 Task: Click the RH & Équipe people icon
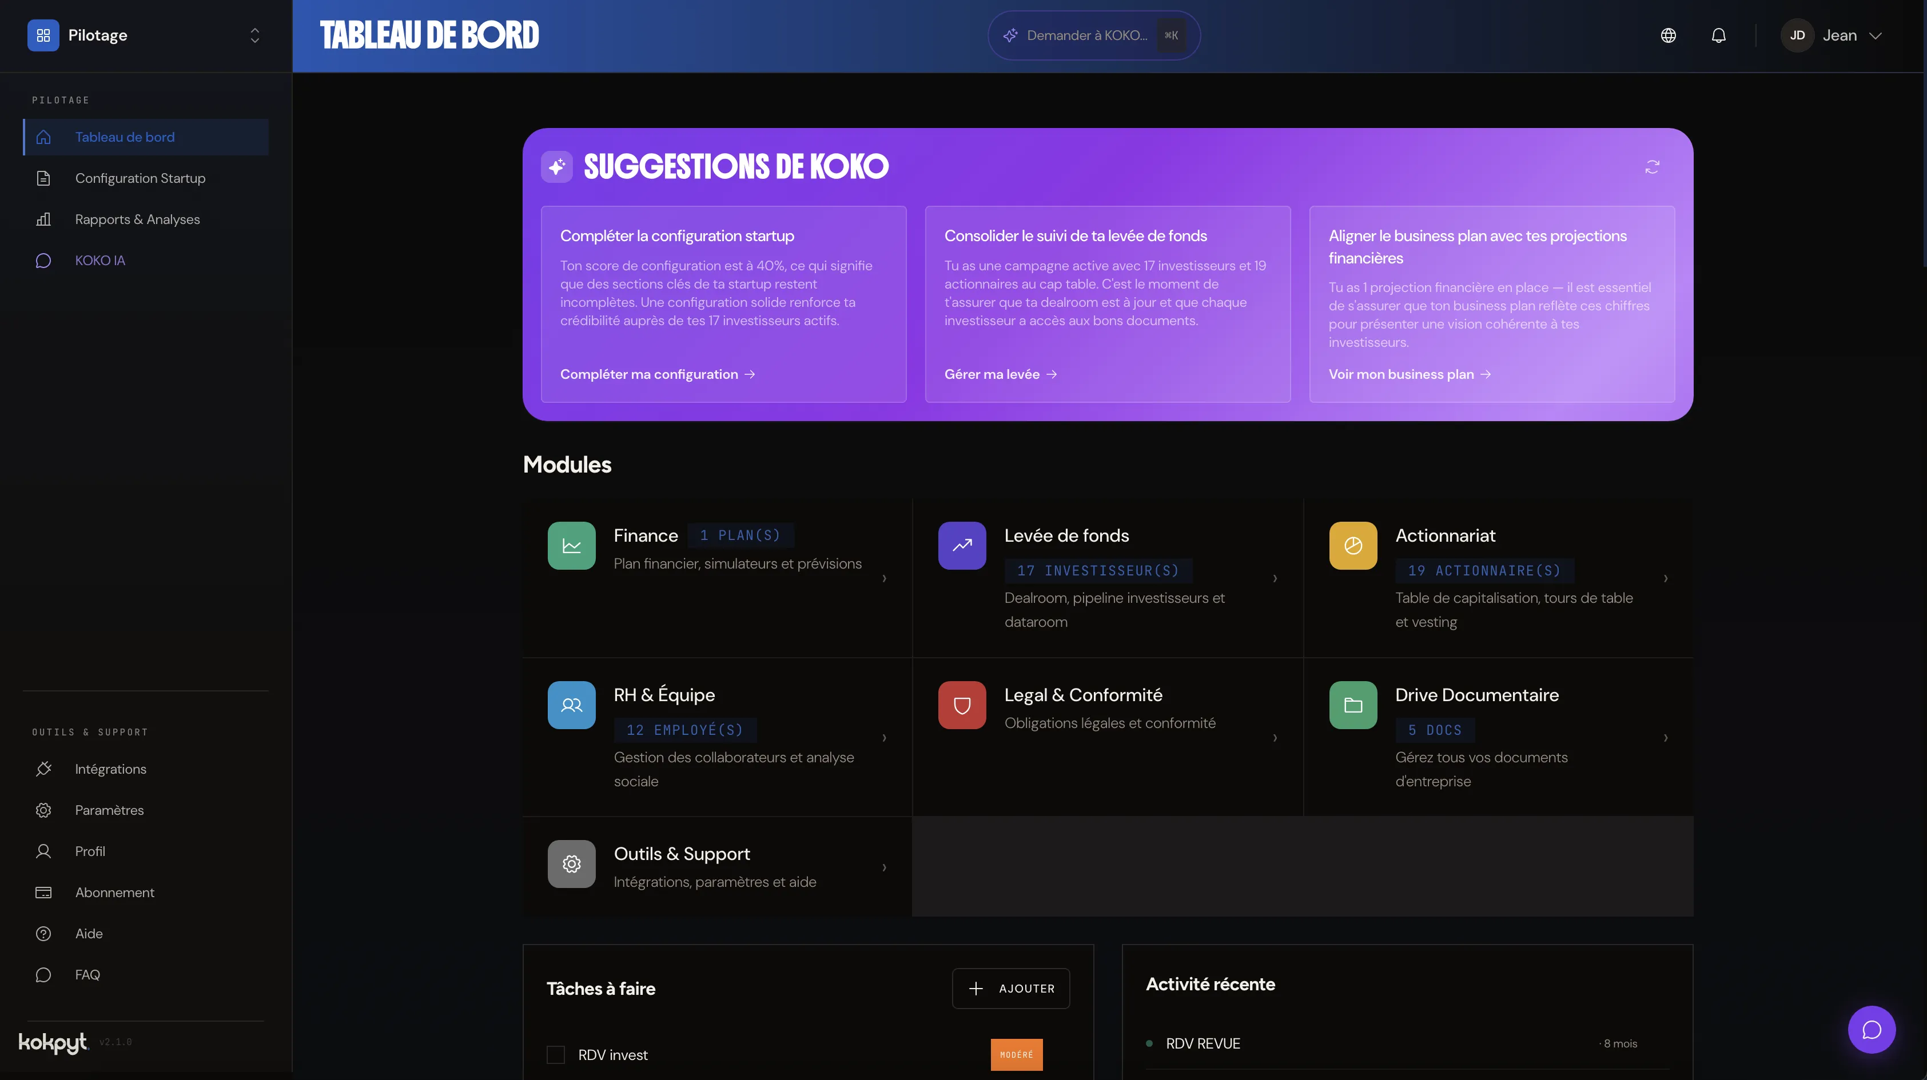(x=571, y=705)
